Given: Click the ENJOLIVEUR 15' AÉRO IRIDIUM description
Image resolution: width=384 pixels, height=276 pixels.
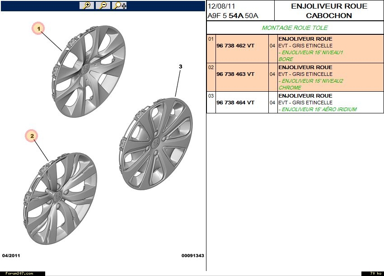Looking at the screenshot, I should 318,109.
